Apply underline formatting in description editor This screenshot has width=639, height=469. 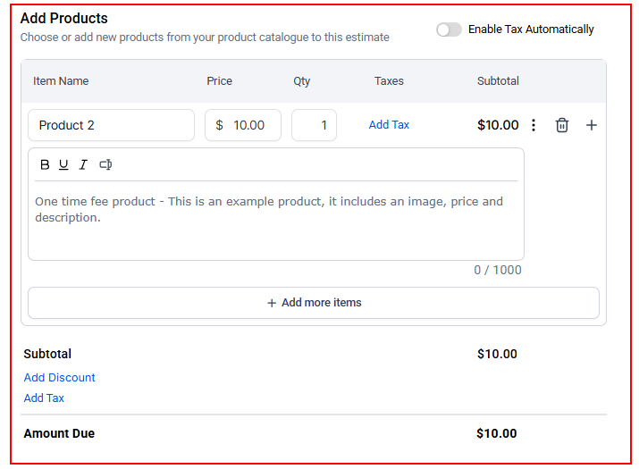coord(63,164)
